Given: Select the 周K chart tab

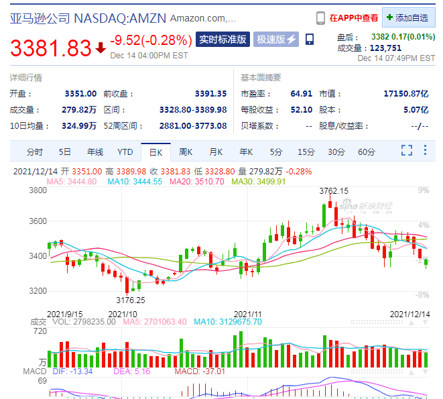Looking at the screenshot, I should pos(186,152).
